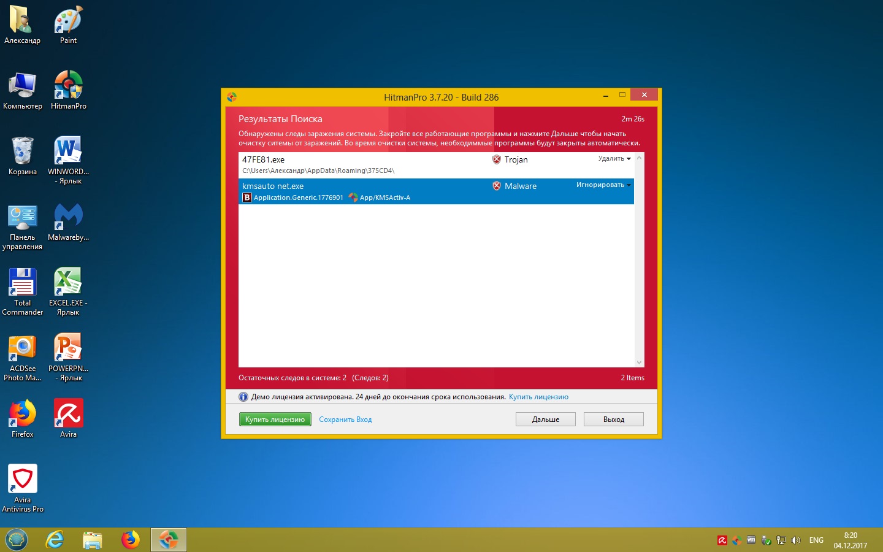This screenshot has height=552, width=883.
Task: Click the Сохранить Вход link
Action: tap(345, 420)
